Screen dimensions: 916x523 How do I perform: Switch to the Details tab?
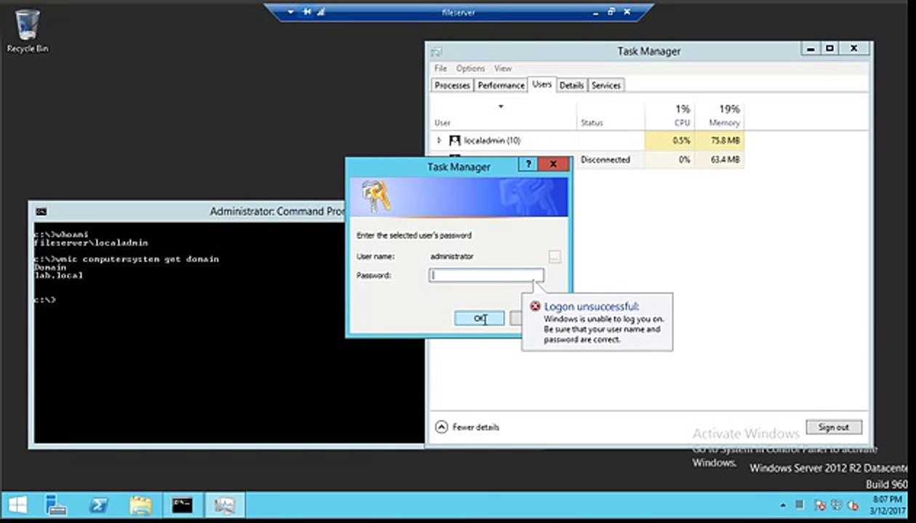coord(571,85)
